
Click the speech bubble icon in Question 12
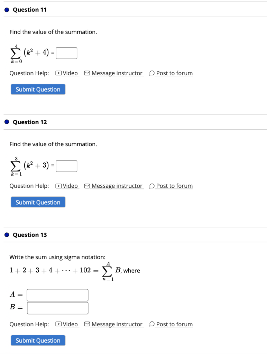[152, 186]
